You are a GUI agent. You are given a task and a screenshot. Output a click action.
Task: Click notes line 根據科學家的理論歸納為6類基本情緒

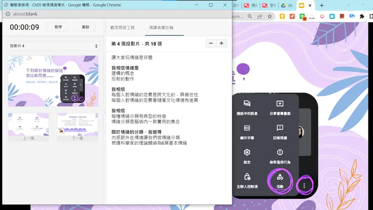(x=149, y=143)
